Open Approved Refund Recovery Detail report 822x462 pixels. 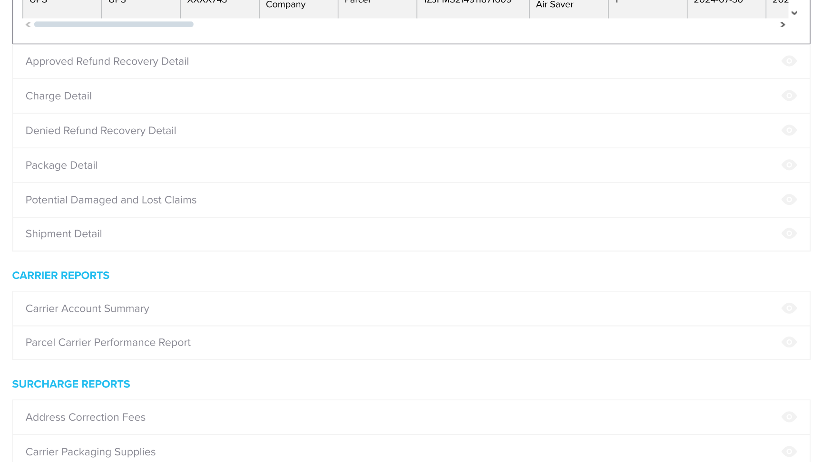coord(411,61)
